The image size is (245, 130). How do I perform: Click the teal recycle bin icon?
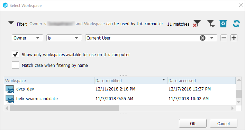click(x=223, y=24)
